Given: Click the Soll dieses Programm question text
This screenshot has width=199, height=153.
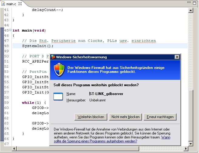Looking at the screenshot, I should (96, 85).
